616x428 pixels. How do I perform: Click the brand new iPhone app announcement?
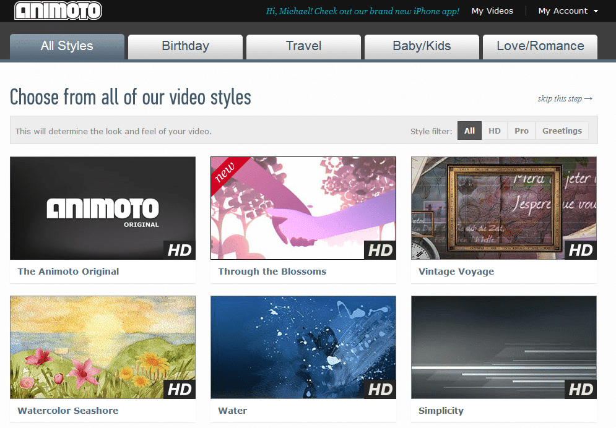pyautogui.click(x=363, y=11)
